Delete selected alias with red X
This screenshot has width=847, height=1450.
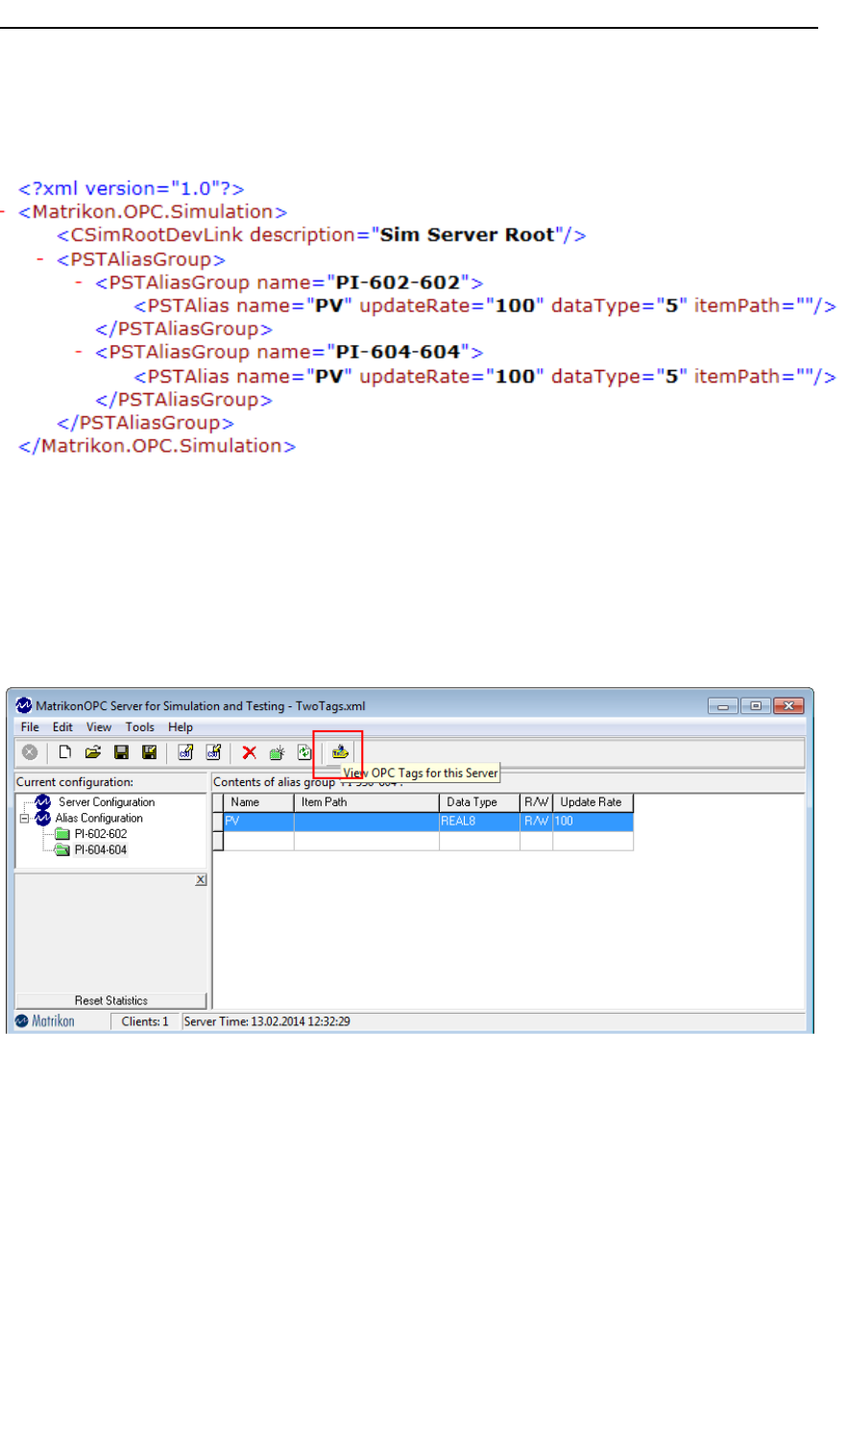249,752
